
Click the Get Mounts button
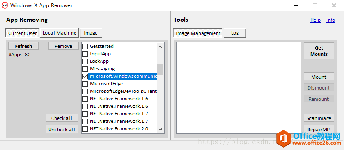pyautogui.click(x=319, y=51)
